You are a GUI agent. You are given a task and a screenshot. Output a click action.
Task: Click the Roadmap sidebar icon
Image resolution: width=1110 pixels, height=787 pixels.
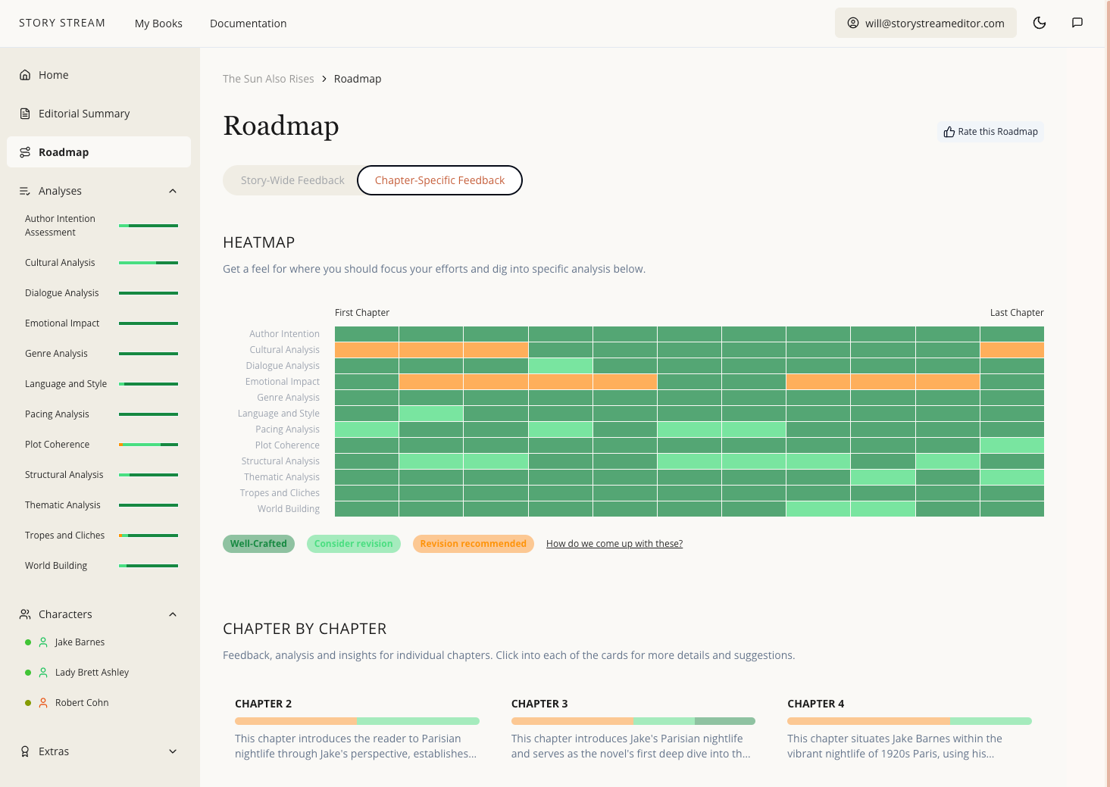click(25, 152)
